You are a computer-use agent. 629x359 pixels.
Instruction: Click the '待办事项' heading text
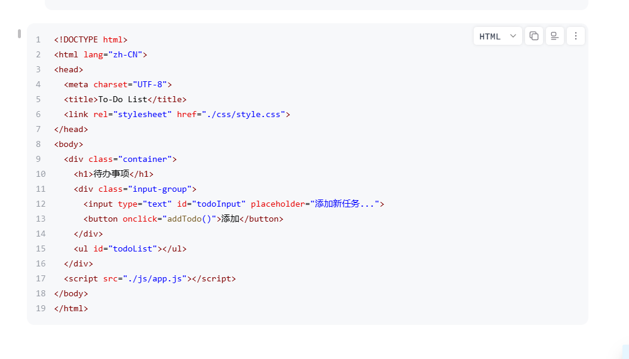[x=111, y=174]
